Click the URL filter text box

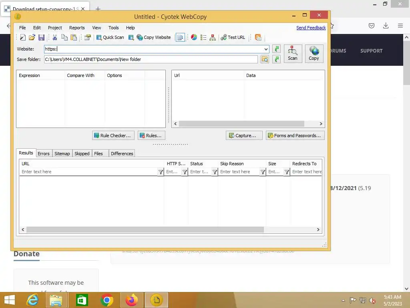pyautogui.click(x=89, y=172)
